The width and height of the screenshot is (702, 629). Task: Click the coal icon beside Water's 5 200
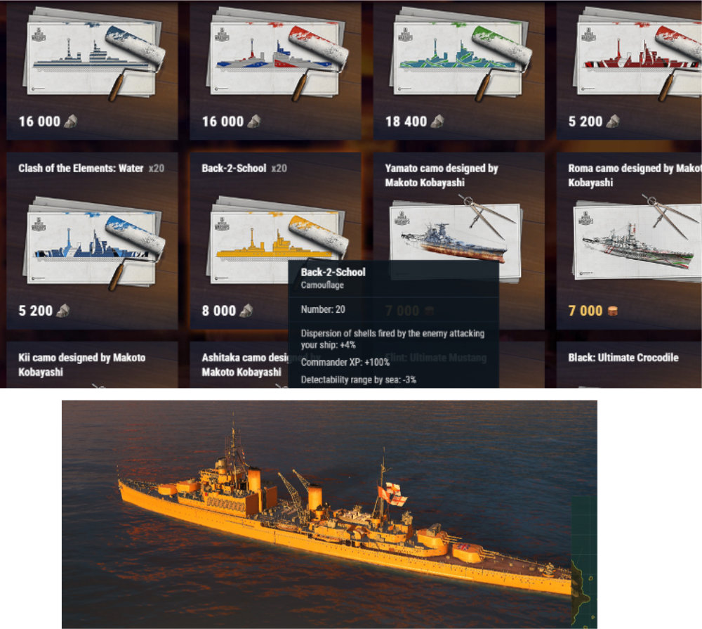[x=63, y=311]
